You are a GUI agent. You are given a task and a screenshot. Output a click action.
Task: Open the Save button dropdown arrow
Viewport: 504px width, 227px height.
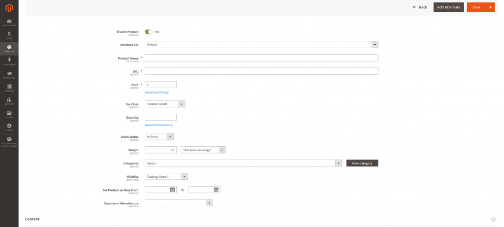pos(490,7)
